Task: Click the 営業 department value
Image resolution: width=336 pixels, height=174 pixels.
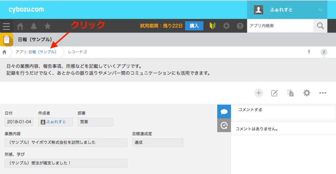Action: click(95, 122)
